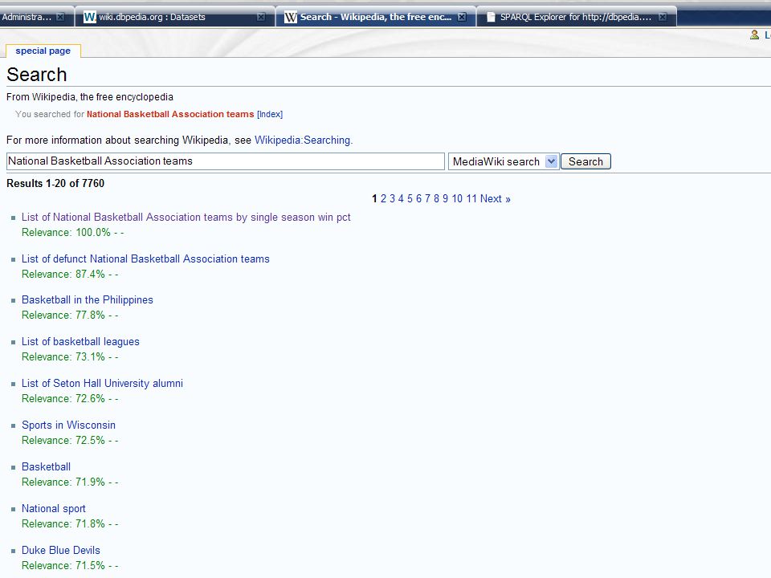
Task: Click the 'Relevance: 71.5%' text
Action: [x=63, y=566]
